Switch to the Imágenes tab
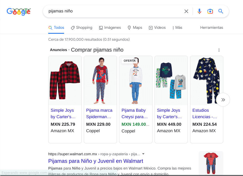The image size is (243, 176). (110, 27)
